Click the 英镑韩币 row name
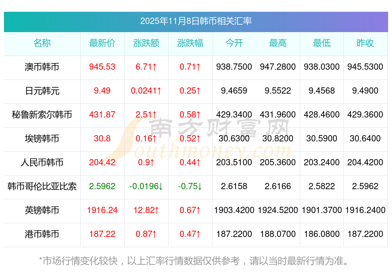This screenshot has height=273, width=392. [42, 210]
